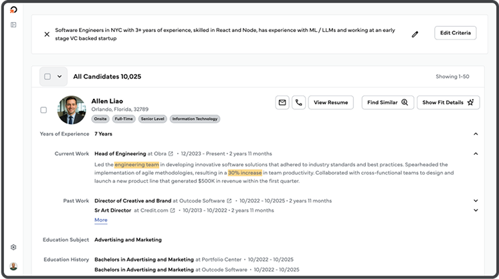Click the More link under Past Work

click(100, 220)
